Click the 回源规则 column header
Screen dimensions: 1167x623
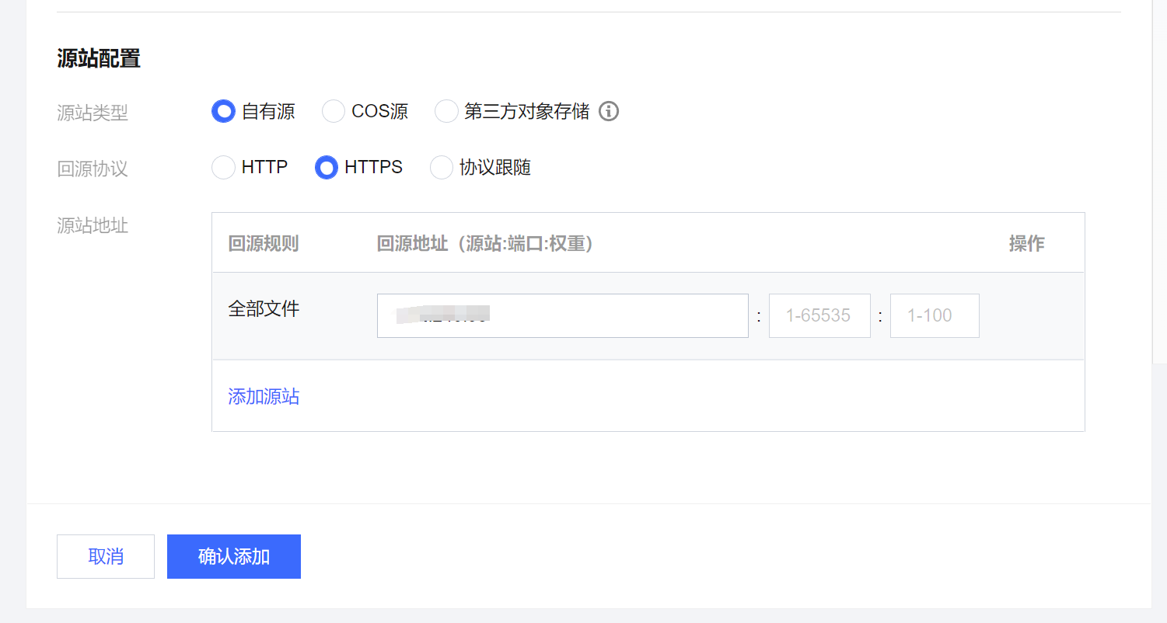coord(263,244)
